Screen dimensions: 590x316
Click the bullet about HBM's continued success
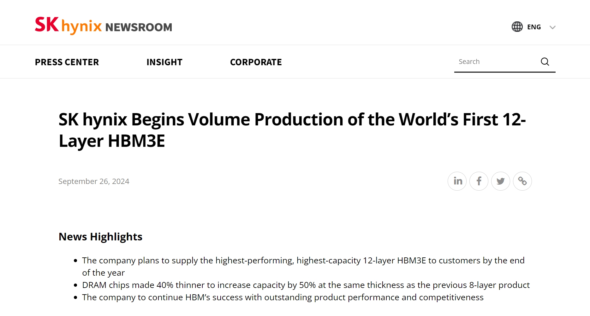click(283, 297)
